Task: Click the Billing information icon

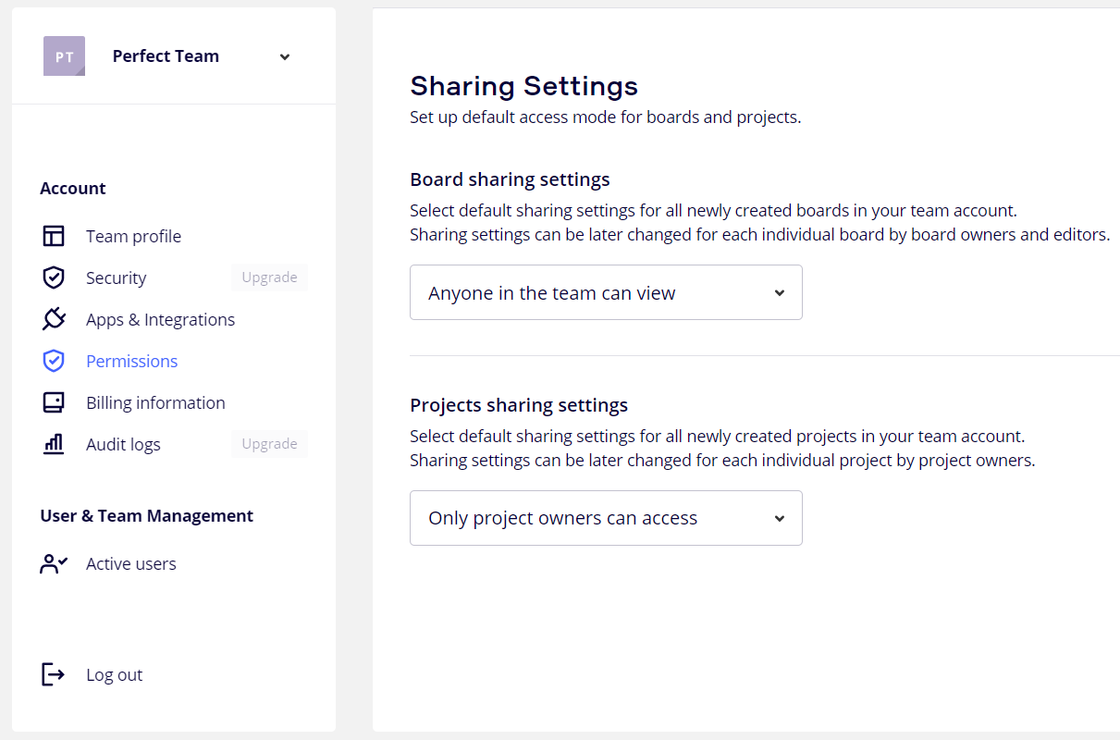Action: (x=54, y=402)
